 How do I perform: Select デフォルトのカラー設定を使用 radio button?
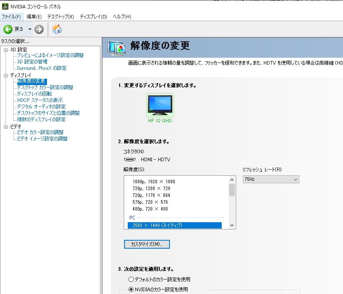tap(131, 280)
